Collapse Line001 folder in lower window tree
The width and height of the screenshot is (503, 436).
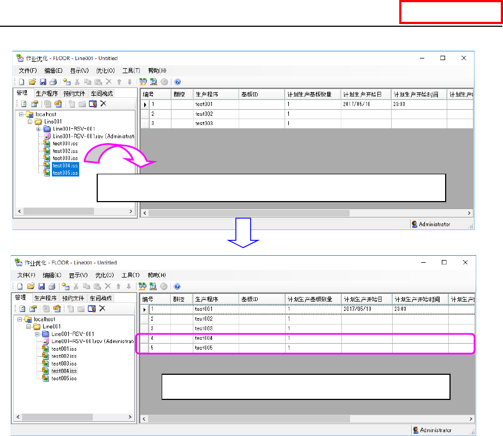[28, 327]
